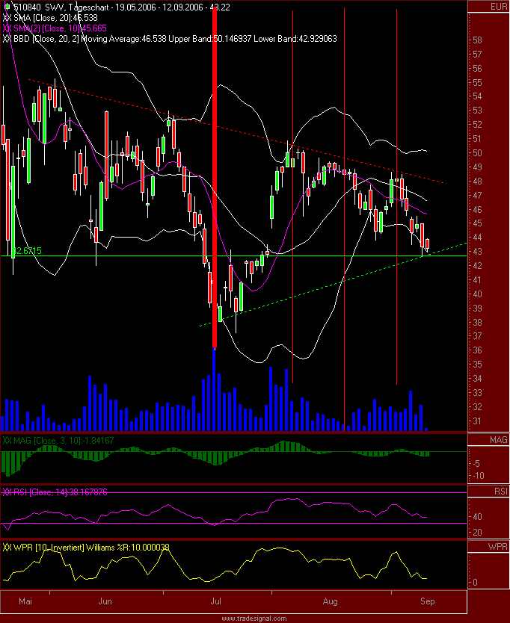The width and height of the screenshot is (510, 623).
Task: Click the -10 value on MAG axis
Action: (478, 476)
